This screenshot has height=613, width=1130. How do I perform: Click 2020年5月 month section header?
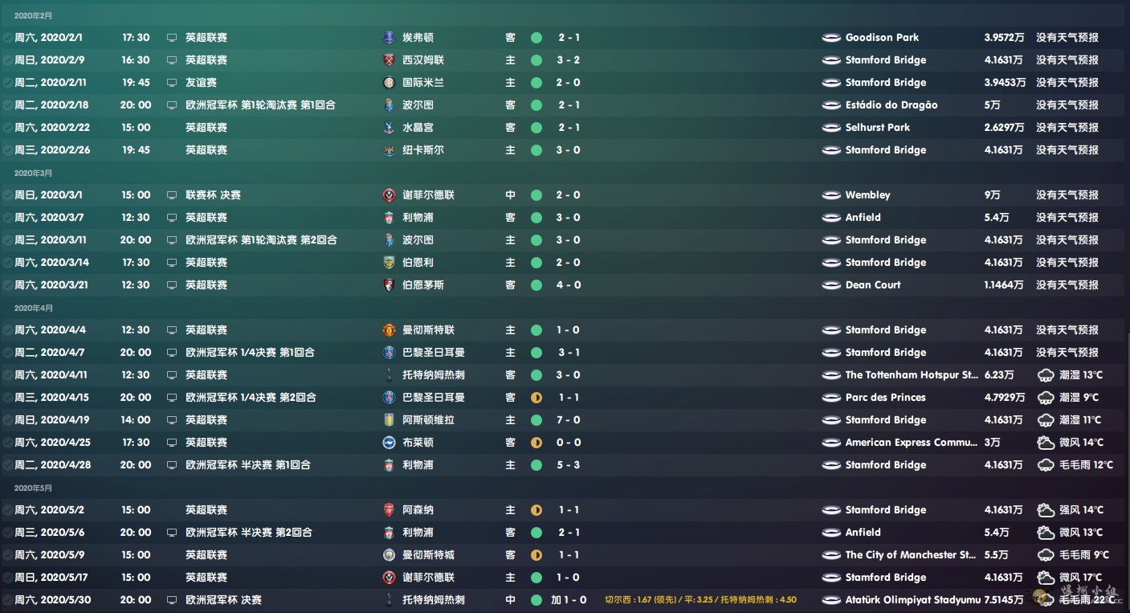tap(33, 488)
